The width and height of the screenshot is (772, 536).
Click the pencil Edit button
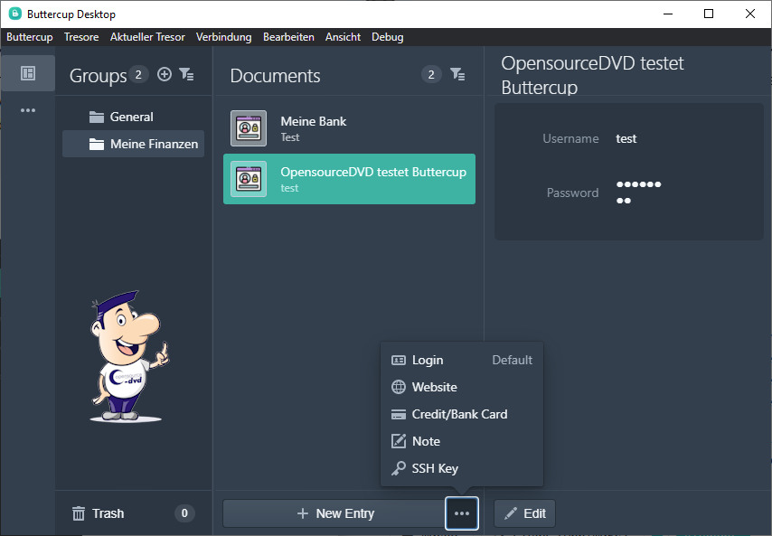[x=525, y=513]
